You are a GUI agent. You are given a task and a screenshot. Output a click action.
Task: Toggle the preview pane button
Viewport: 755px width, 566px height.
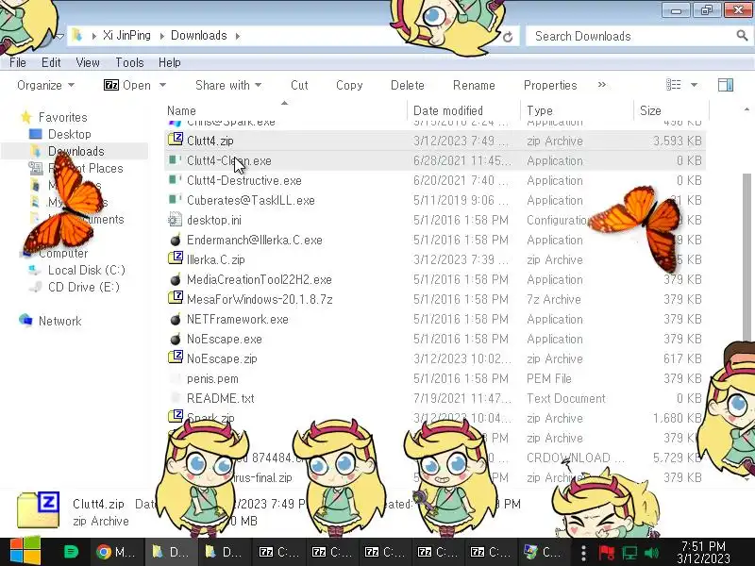726,85
